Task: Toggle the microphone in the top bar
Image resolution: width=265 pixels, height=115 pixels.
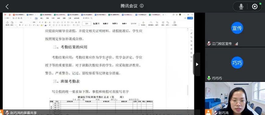Action: (x=241, y=7)
